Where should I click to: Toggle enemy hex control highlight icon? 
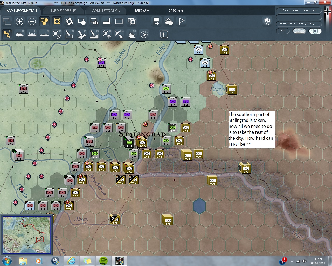(x=57, y=21)
